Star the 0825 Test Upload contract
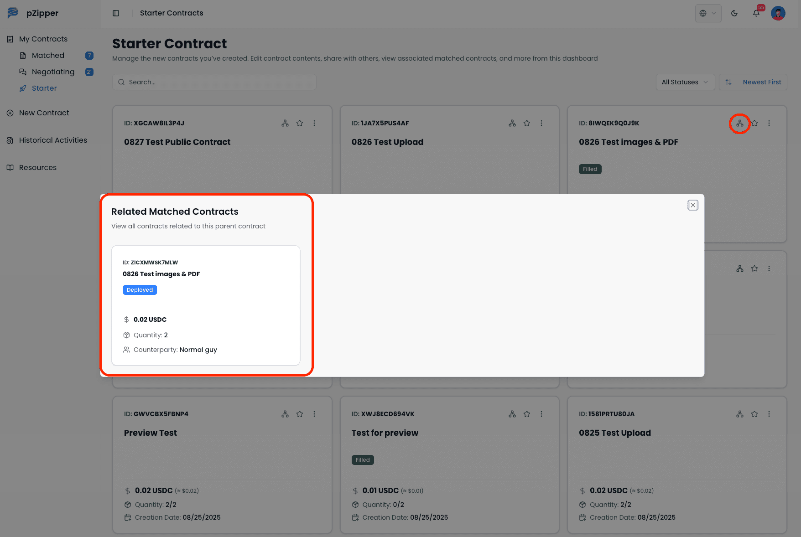Screen dimensions: 801x537 (754, 413)
